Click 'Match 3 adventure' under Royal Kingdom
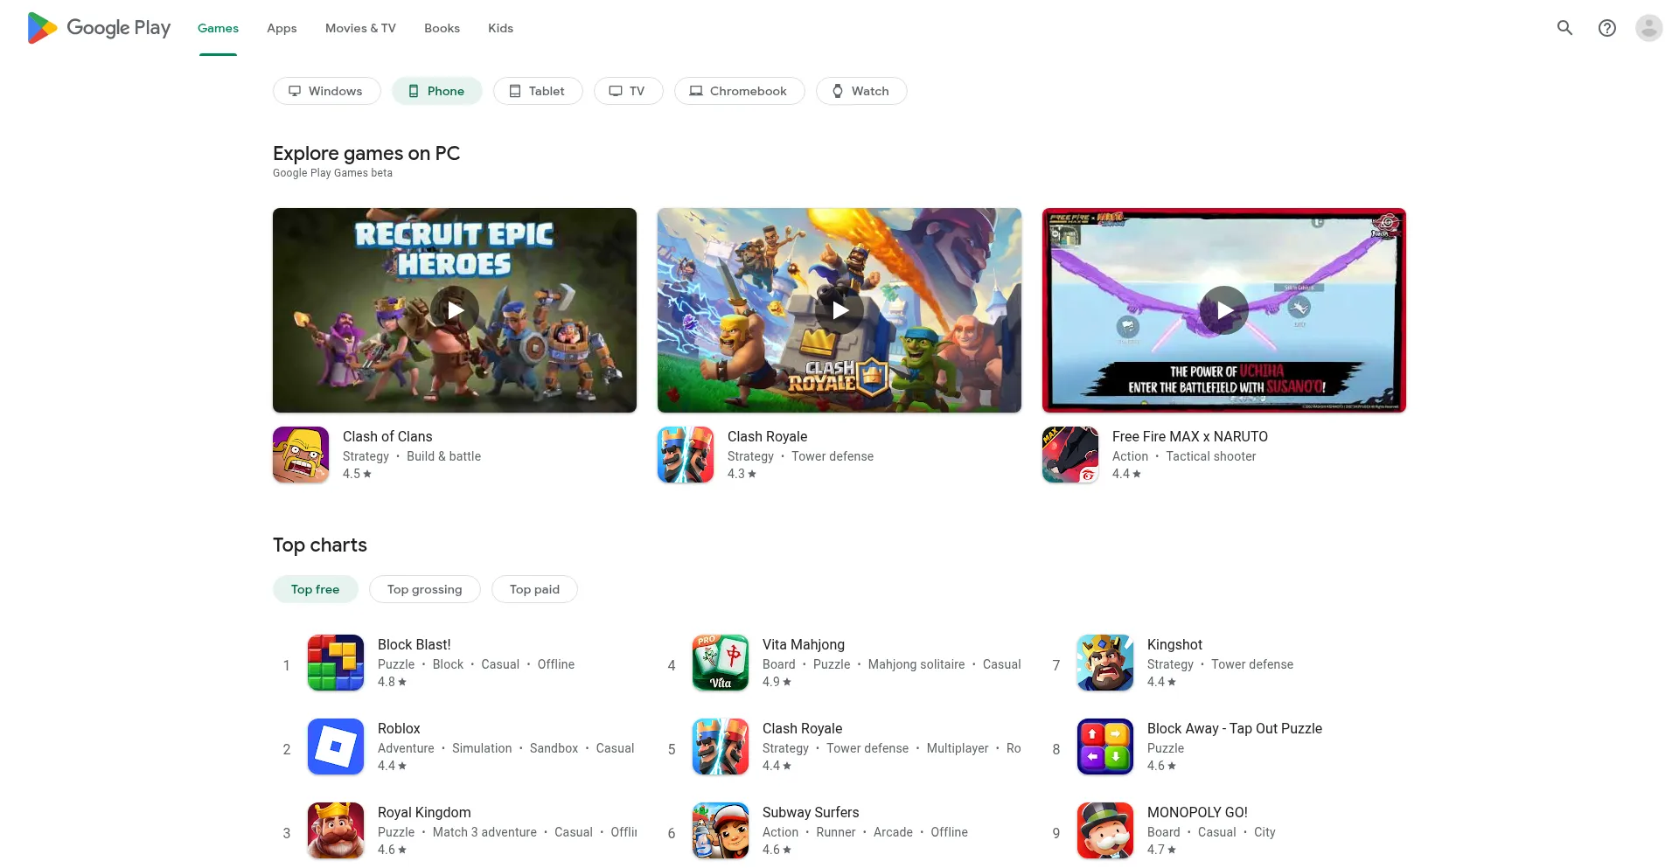 (x=484, y=832)
